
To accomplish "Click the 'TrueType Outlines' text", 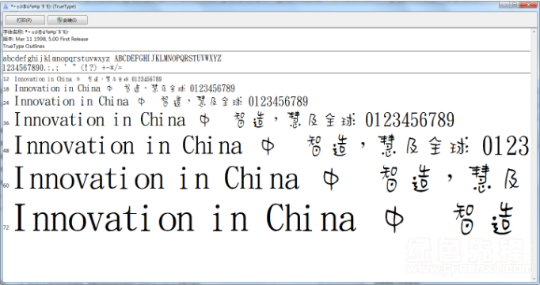I will (24, 46).
